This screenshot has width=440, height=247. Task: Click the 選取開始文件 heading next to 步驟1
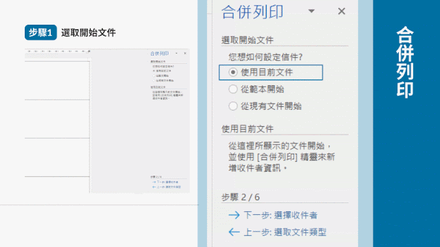(89, 32)
